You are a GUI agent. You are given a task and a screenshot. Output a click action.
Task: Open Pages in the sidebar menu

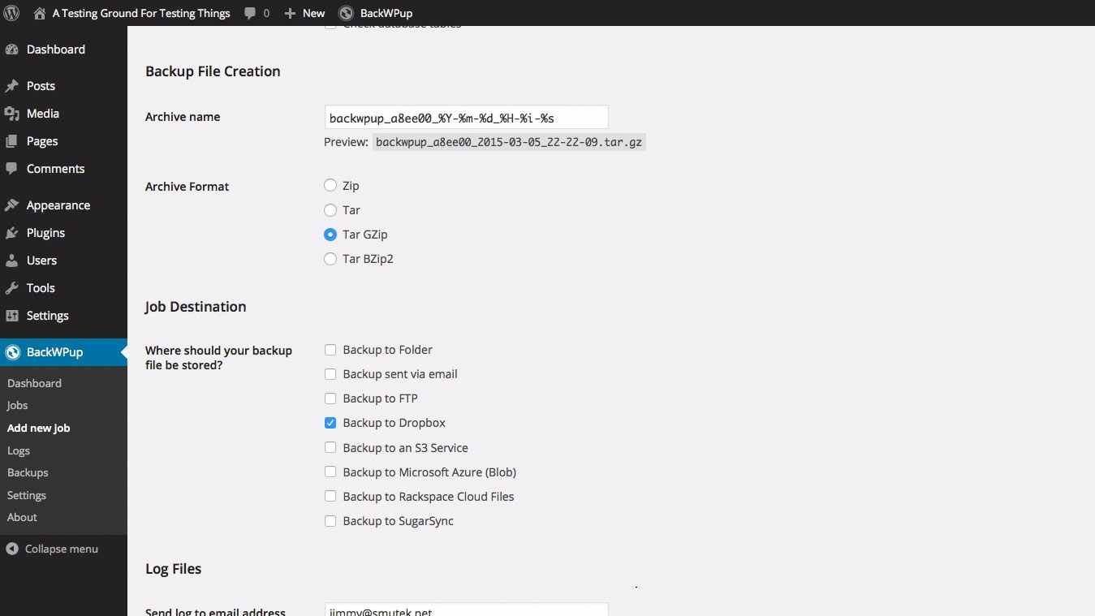pos(42,141)
